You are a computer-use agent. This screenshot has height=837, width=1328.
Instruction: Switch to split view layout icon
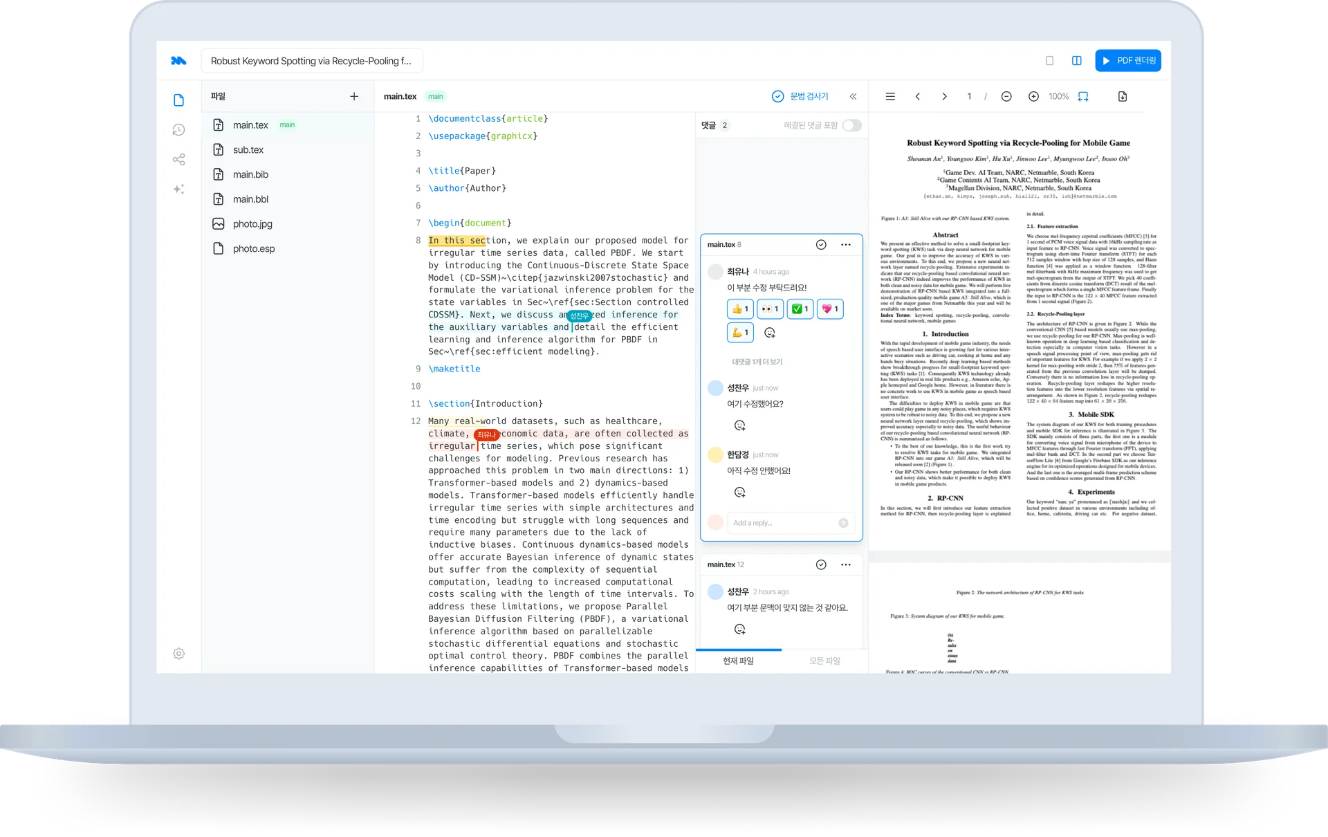click(x=1076, y=61)
